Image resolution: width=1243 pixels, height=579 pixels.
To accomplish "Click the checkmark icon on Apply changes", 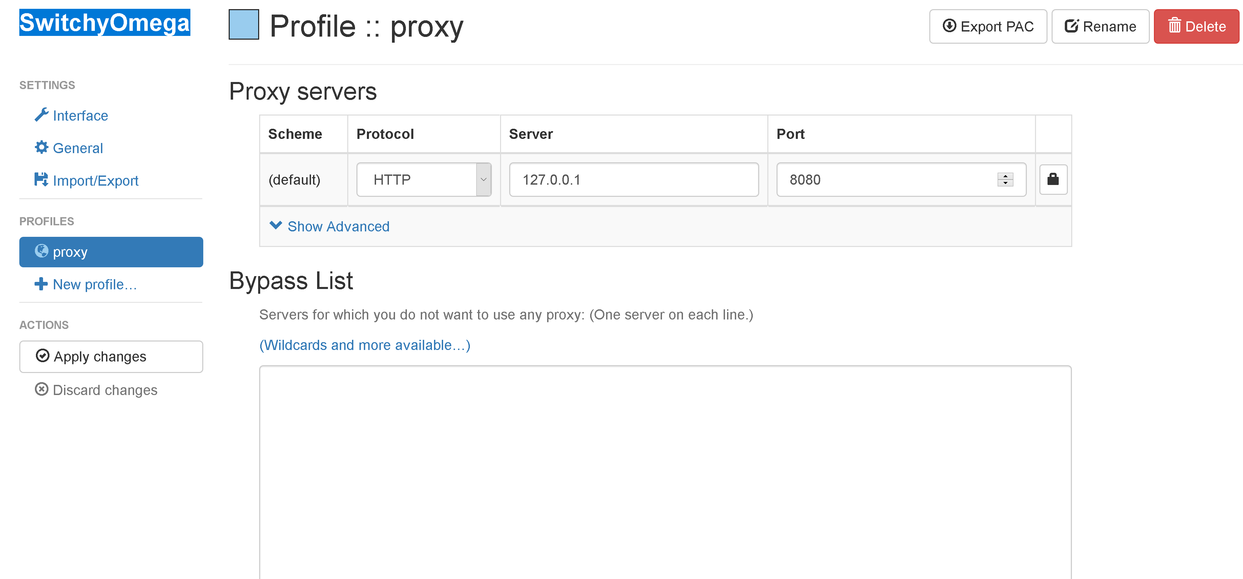I will [43, 356].
